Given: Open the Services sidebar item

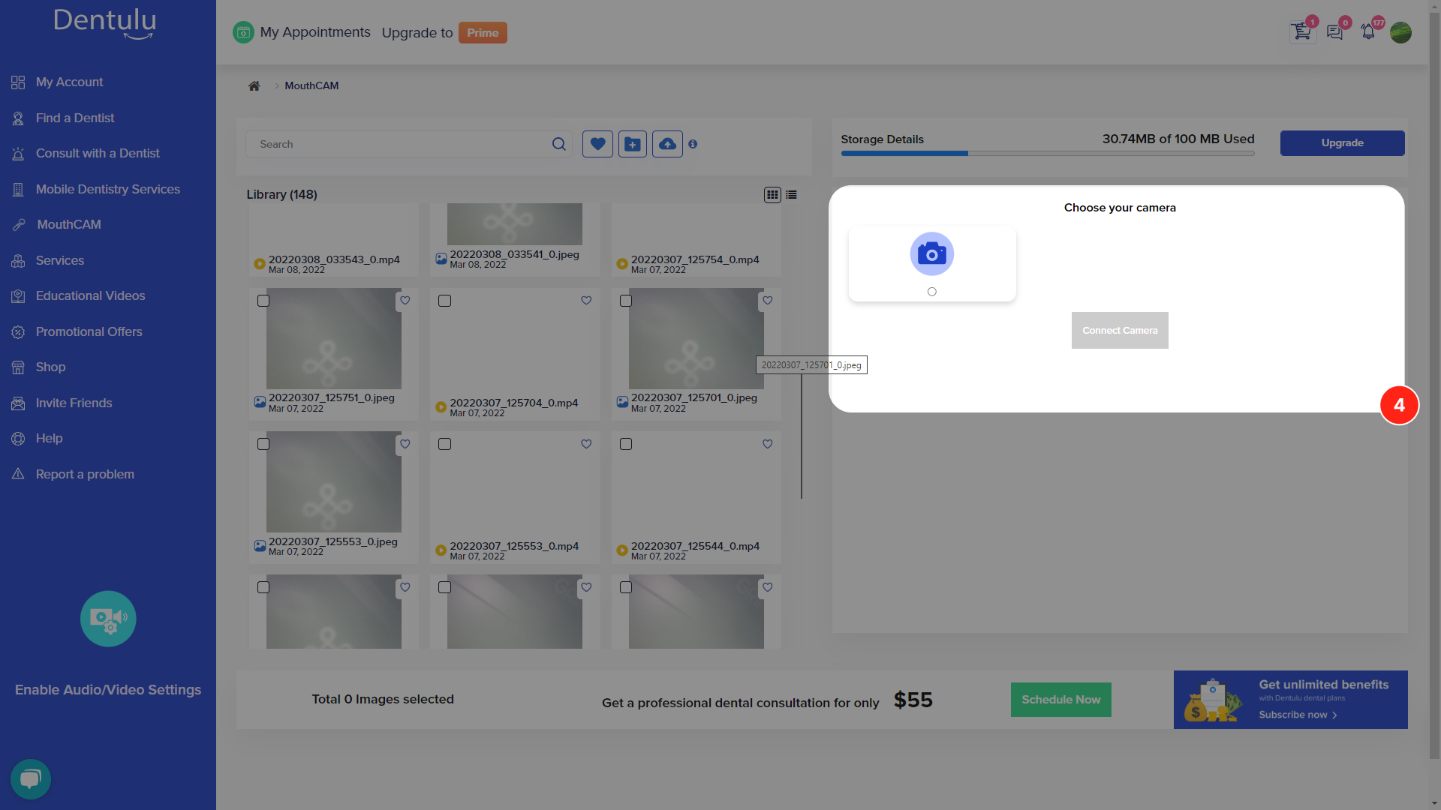Looking at the screenshot, I should [60, 260].
